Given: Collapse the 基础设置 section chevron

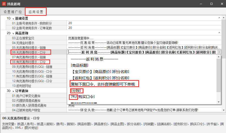Looking at the screenshot, I should [219, 18].
